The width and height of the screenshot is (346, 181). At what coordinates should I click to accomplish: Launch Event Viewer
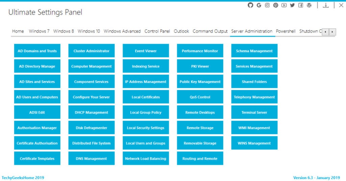146,51
